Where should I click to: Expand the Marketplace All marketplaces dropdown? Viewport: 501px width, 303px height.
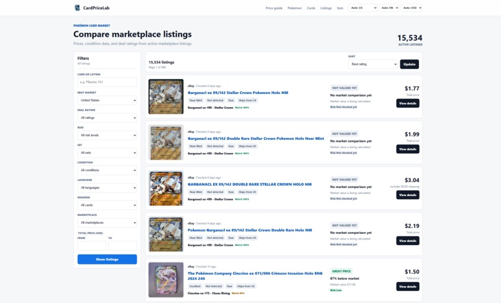coord(107,222)
